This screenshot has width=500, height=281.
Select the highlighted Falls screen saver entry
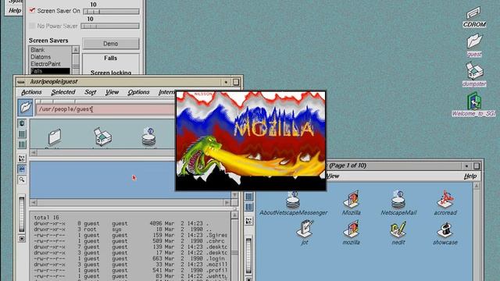50,71
